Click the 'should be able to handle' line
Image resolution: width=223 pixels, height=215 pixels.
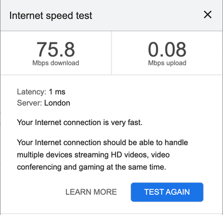[103, 142]
